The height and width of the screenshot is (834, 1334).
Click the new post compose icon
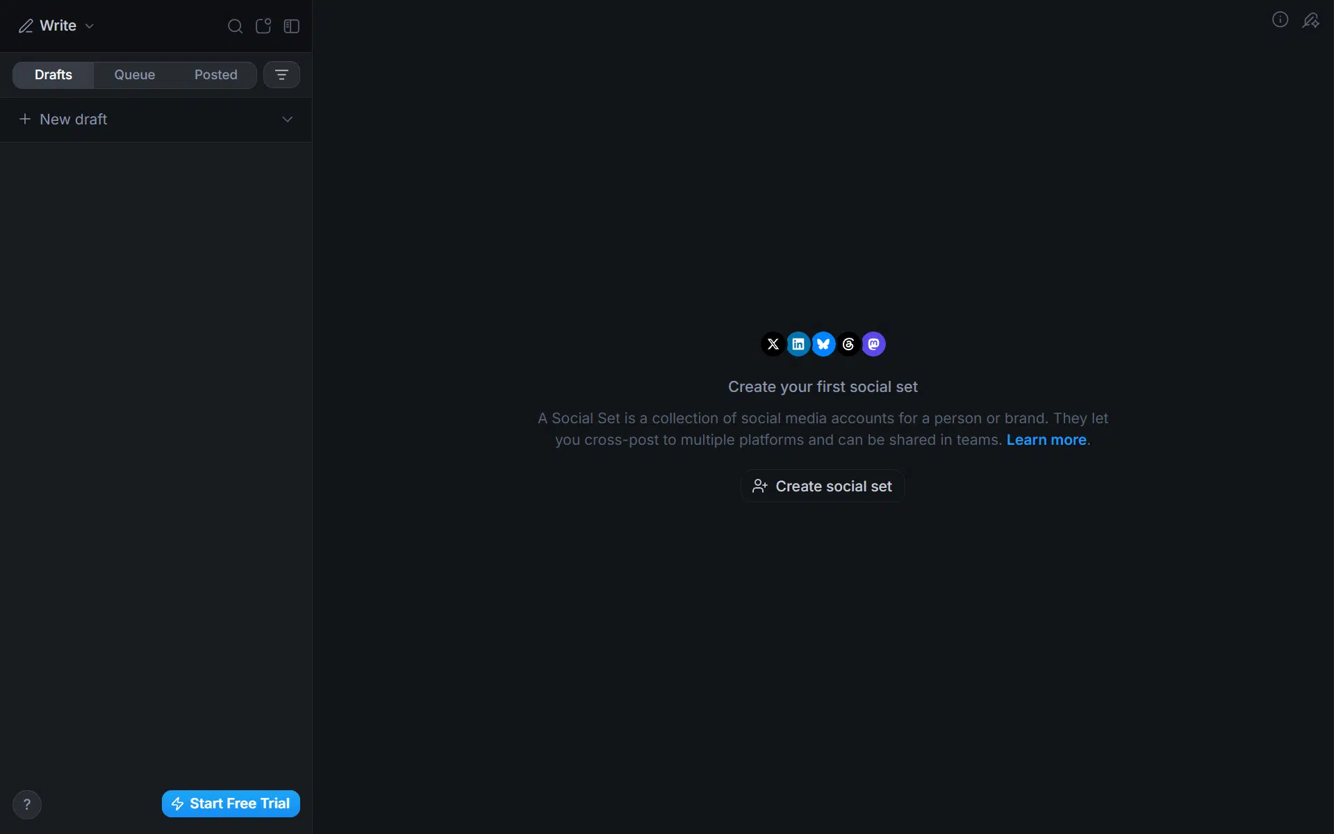click(x=263, y=26)
